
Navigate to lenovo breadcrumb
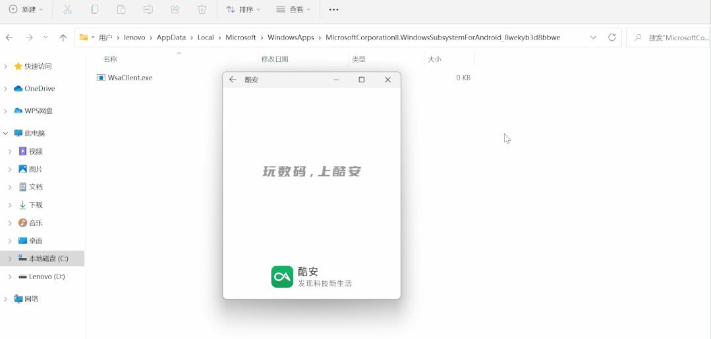tap(134, 38)
